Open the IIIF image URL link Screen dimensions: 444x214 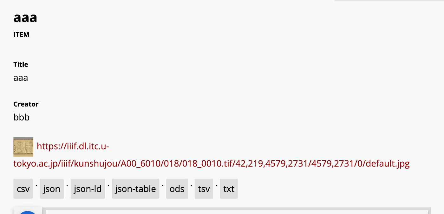point(73,146)
